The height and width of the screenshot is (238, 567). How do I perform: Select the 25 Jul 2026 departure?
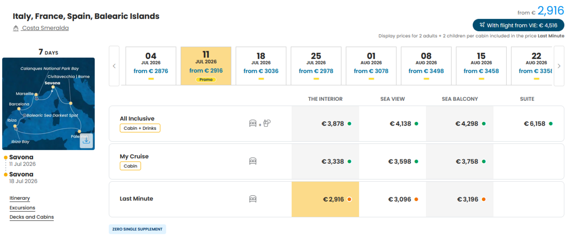click(316, 66)
